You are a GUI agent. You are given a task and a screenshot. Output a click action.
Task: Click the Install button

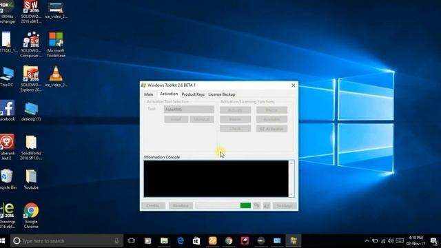(x=176, y=119)
